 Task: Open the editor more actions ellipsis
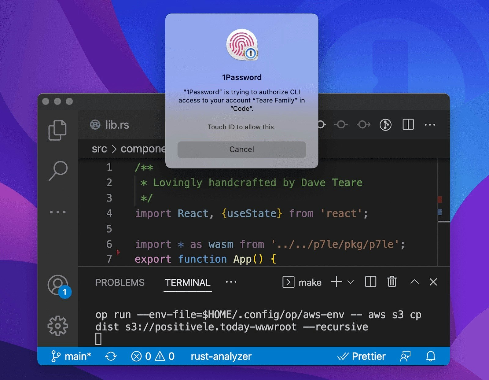430,125
